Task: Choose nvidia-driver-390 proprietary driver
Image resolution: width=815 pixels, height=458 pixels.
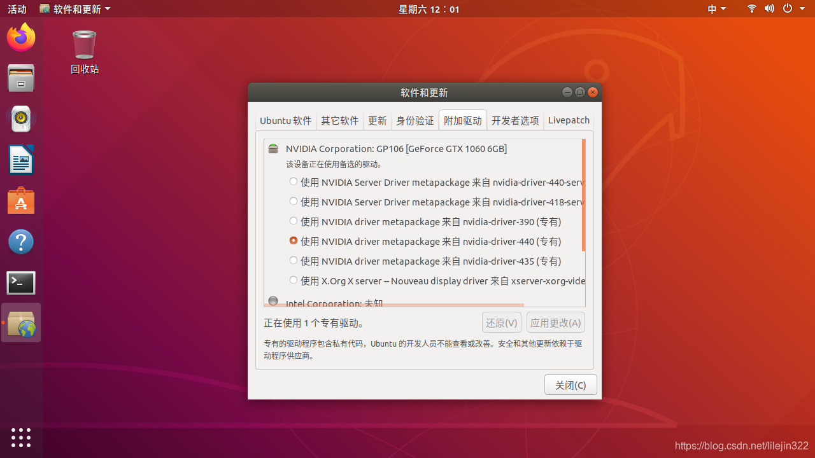Action: pyautogui.click(x=425, y=221)
